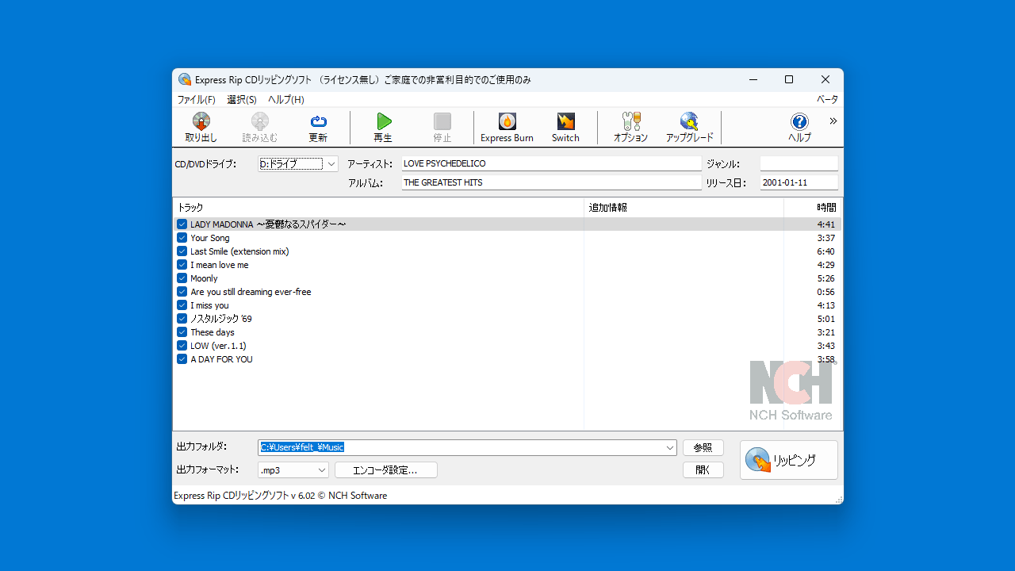This screenshot has width=1015, height=571.
Task: Uncheck LOW (ver.1.1) track checkbox
Action: tap(182, 346)
